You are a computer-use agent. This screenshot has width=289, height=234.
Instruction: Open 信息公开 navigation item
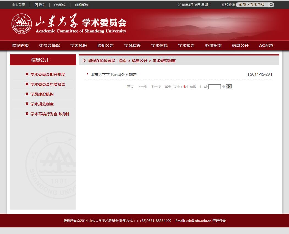point(240,46)
